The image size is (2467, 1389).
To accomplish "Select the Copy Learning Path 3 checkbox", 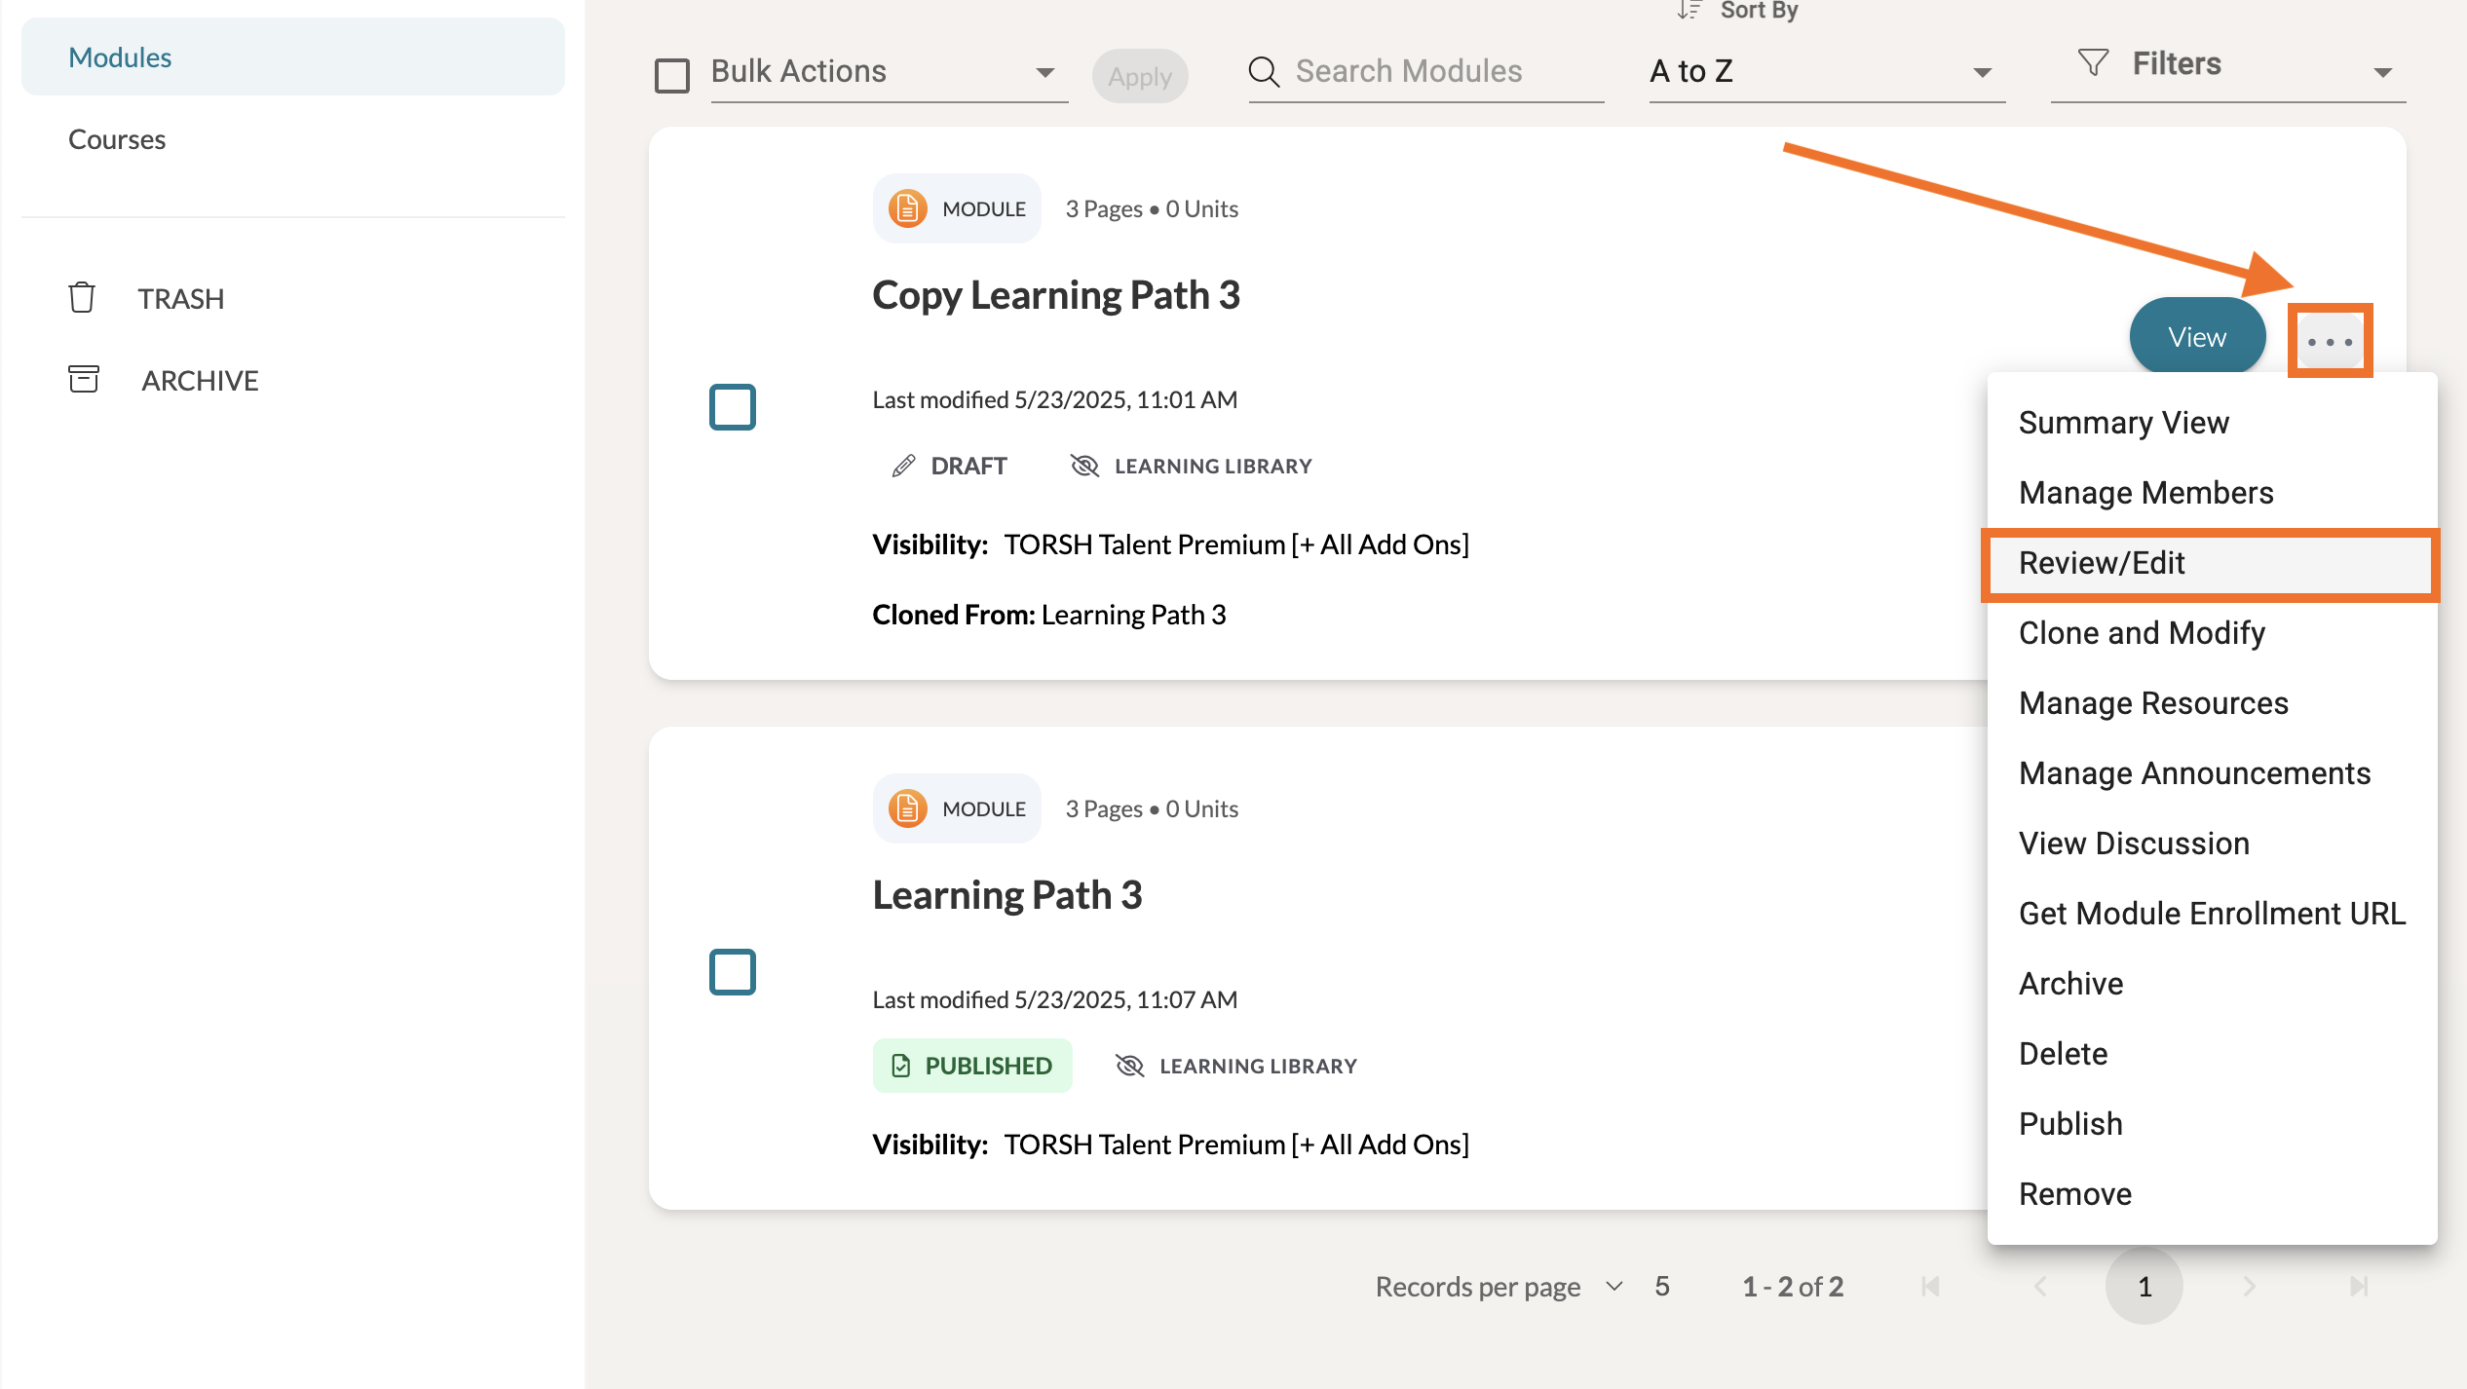I will click(733, 406).
